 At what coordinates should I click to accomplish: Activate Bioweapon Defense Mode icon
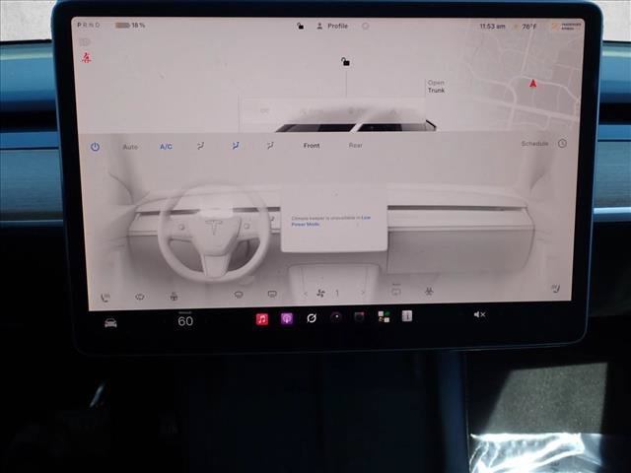(429, 292)
